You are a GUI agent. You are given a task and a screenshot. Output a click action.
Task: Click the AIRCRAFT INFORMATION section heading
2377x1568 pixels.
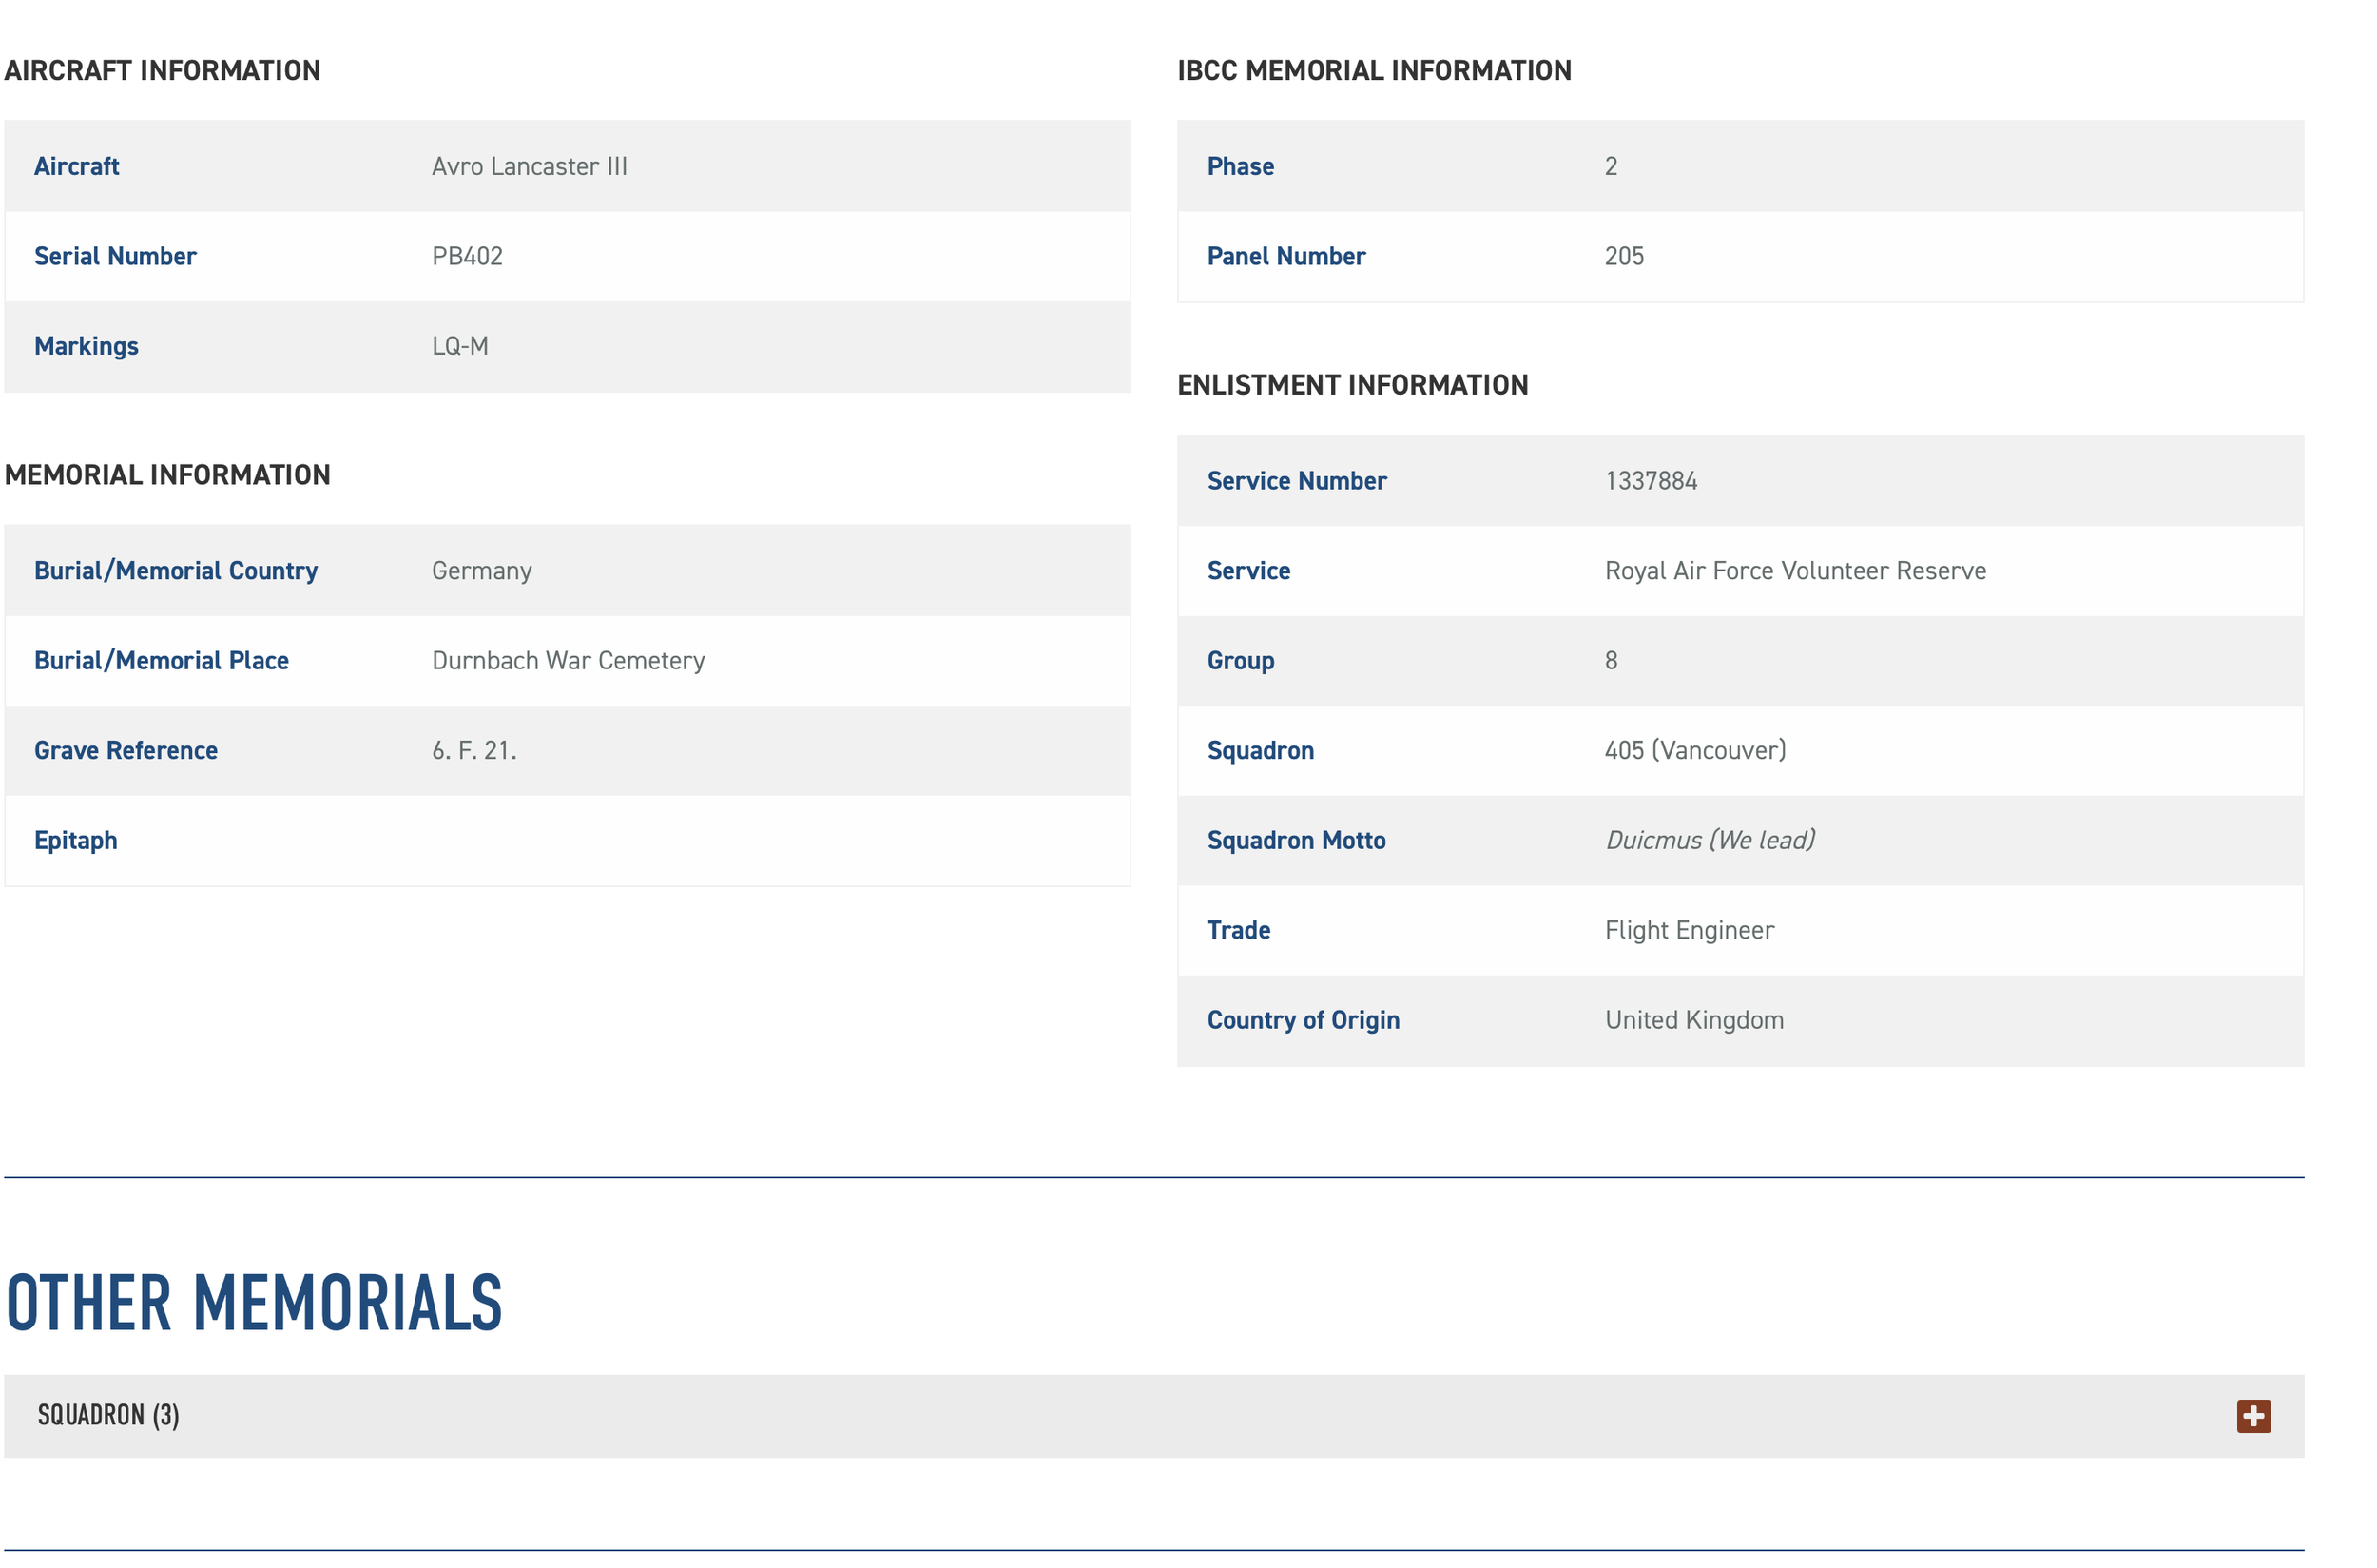click(162, 71)
